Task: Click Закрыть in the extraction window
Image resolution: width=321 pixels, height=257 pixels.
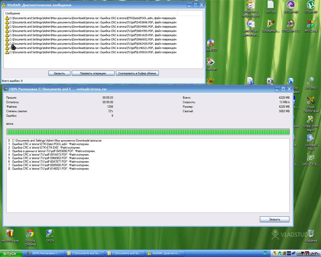Action: (274, 219)
